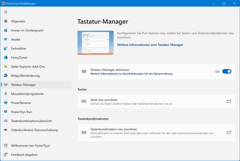Open the Awake settings page
Viewport: 240px width, 161px height.
click(x=37, y=39)
